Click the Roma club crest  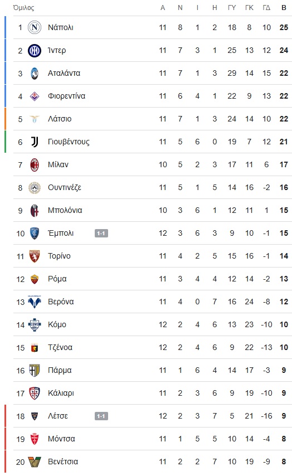35,279
